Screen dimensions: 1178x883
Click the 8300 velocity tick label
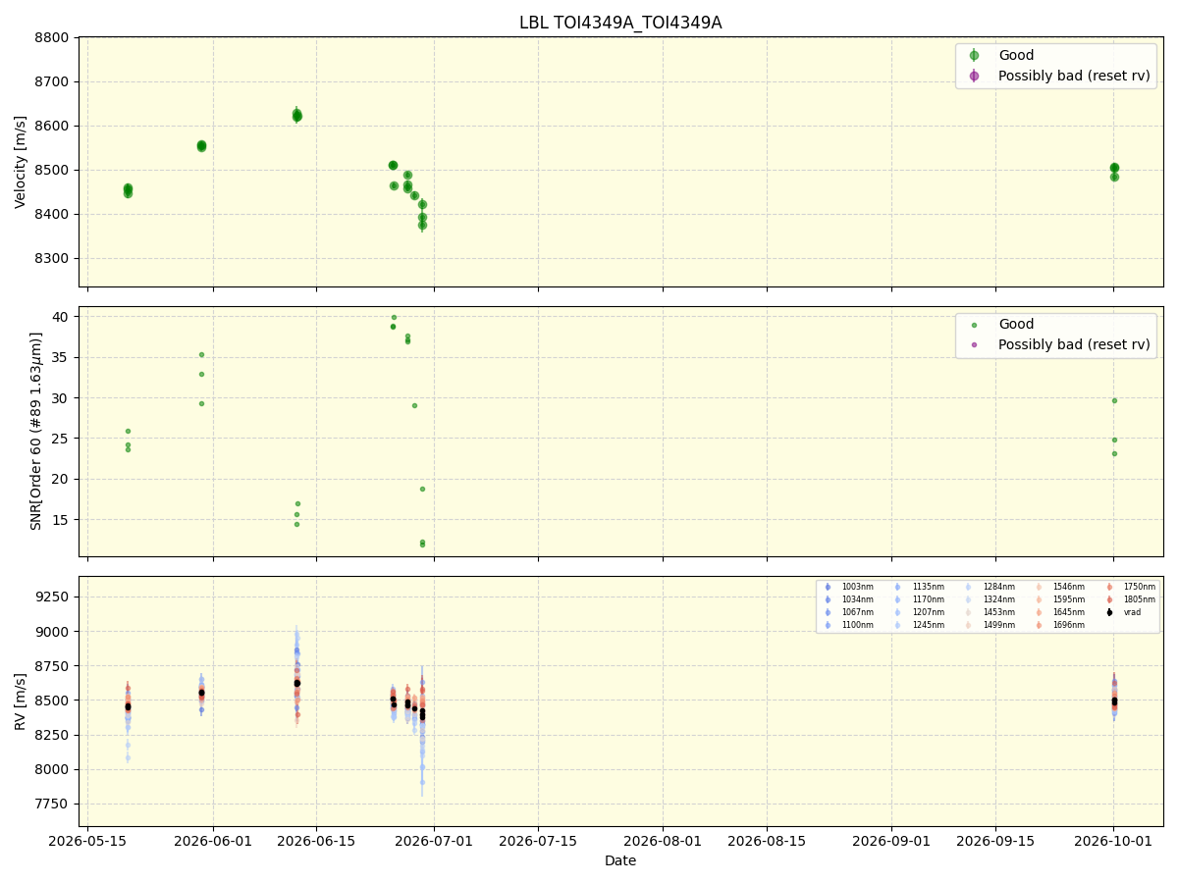pyautogui.click(x=52, y=259)
